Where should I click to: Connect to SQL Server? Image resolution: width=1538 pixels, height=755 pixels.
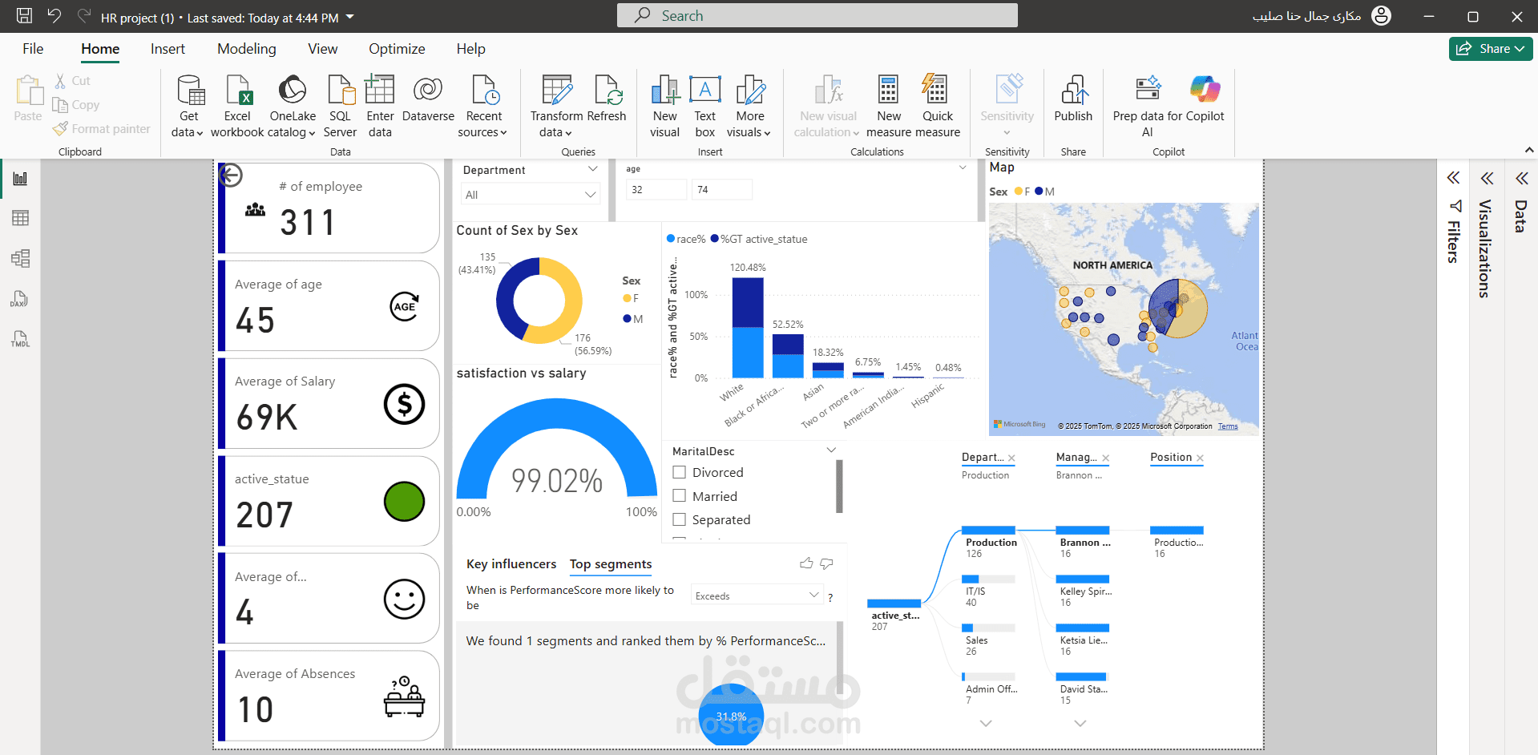pyautogui.click(x=340, y=106)
